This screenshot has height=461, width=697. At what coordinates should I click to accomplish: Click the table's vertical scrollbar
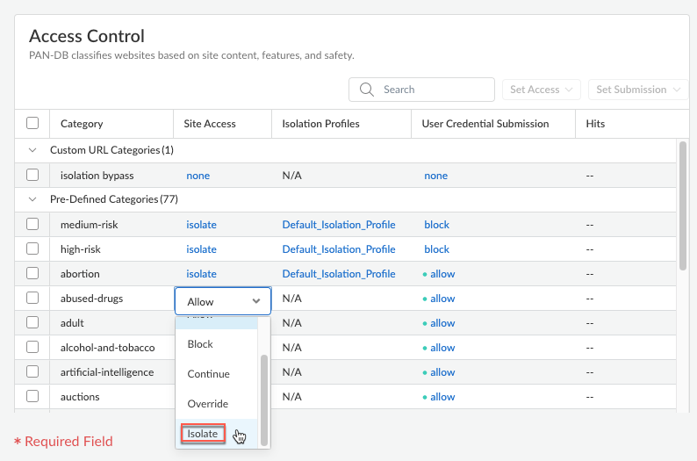tap(683, 206)
